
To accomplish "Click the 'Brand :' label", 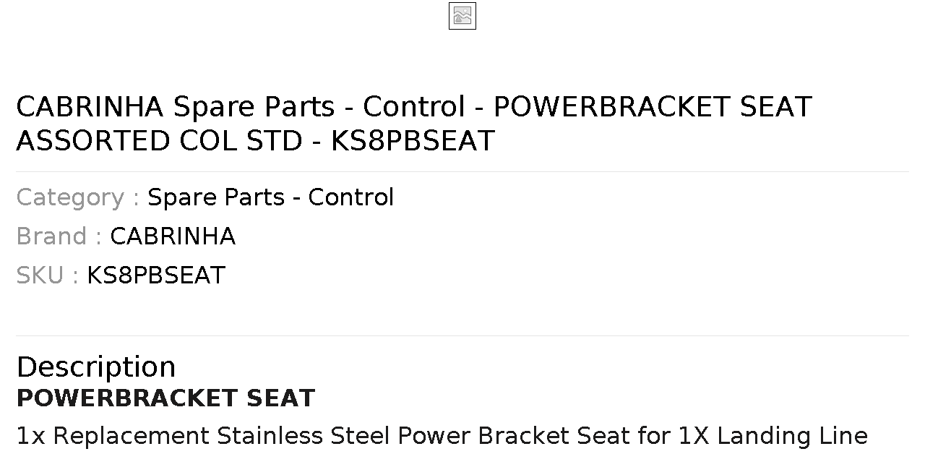I will point(59,236).
